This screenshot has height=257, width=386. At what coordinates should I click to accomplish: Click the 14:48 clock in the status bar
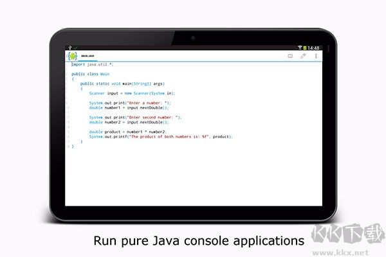(313, 48)
